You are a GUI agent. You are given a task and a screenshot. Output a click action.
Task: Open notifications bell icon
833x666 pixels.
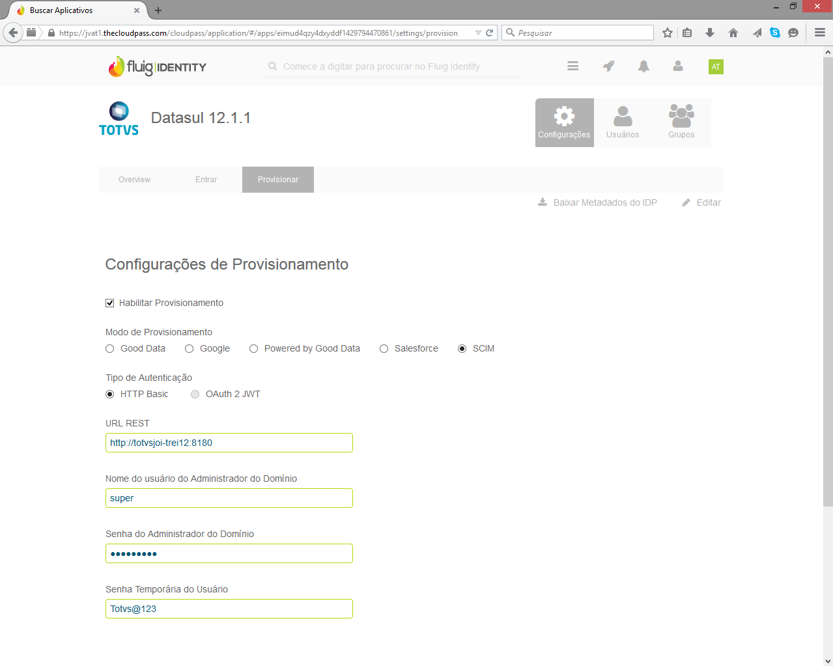643,66
